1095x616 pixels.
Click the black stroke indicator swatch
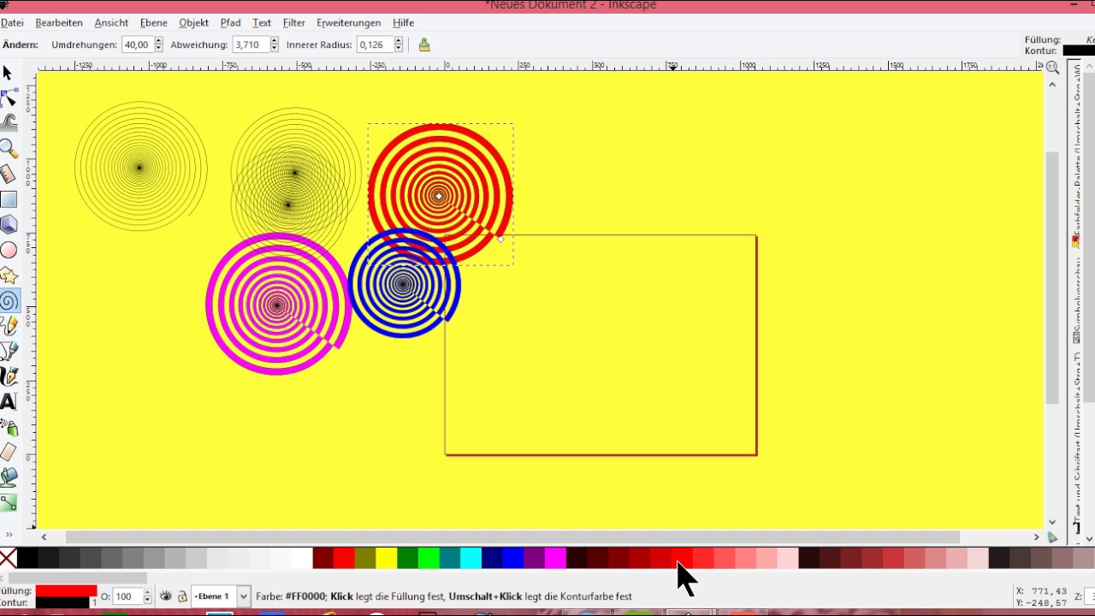coord(62,603)
